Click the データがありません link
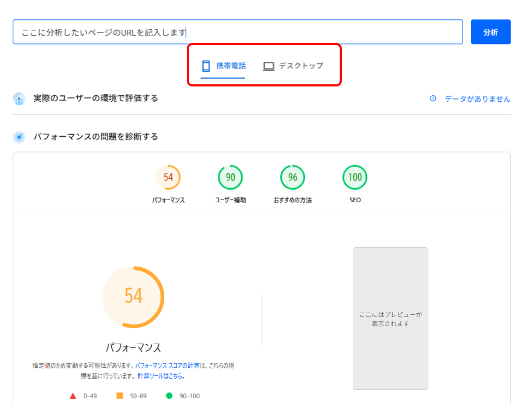This screenshot has width=525, height=416. 477,98
